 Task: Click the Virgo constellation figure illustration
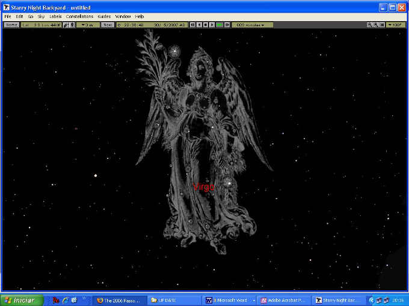203,140
